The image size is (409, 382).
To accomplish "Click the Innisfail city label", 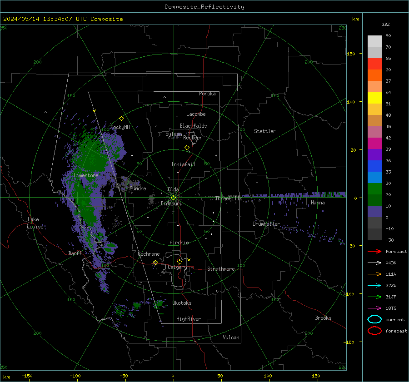I will tap(183, 164).
